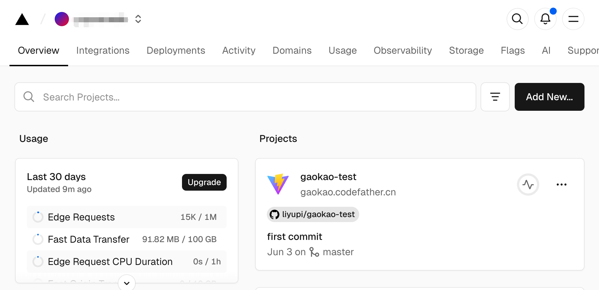Click the gaokao-test Vite project logo
Viewport: 599px width, 290px height.
pos(278,184)
